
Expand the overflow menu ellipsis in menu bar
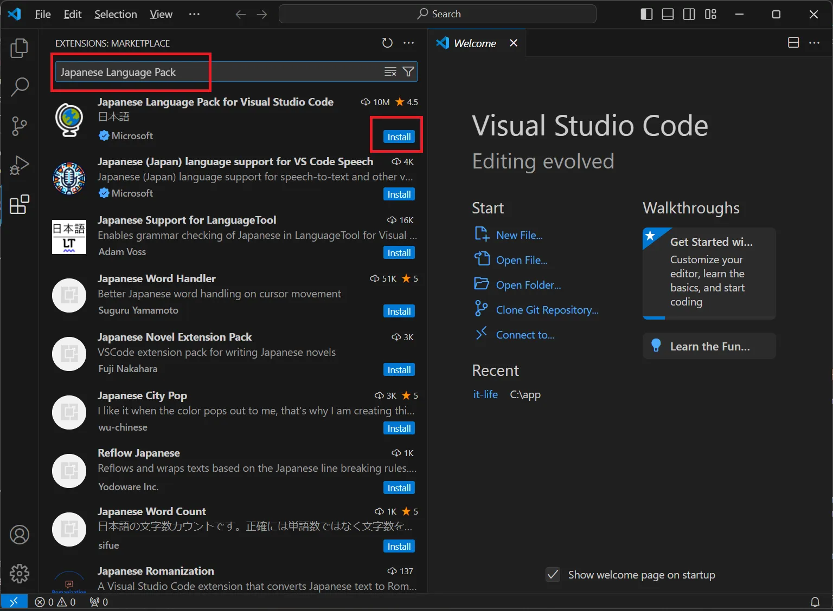click(194, 14)
